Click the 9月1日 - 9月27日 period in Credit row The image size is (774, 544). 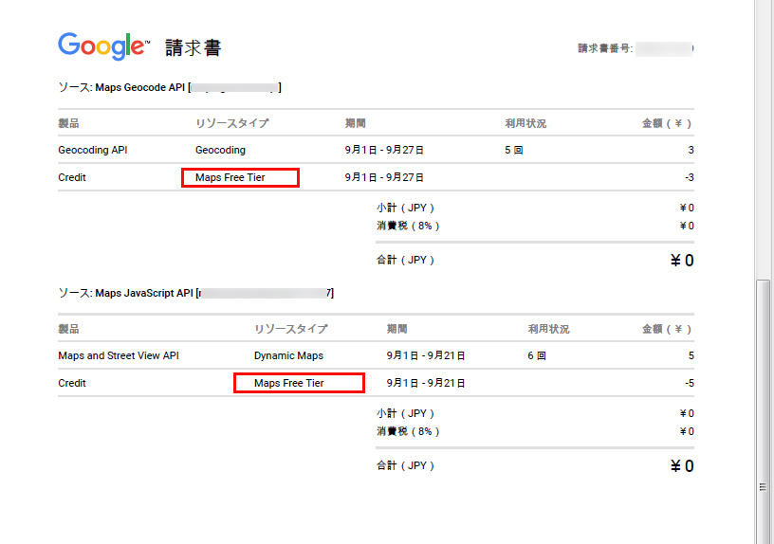(x=384, y=177)
